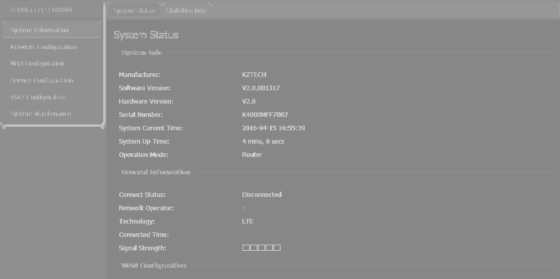Click the System Current Time label
The height and width of the screenshot is (279, 560).
coord(151,128)
